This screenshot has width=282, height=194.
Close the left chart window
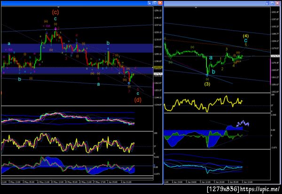(x=160, y=3)
